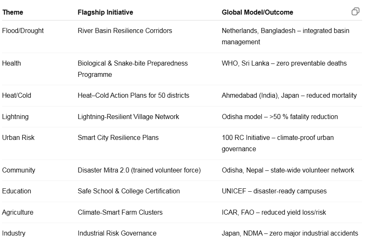Click Industrial Risk Governance cell
Image resolution: width=365 pixels, height=246 pixels.
click(x=117, y=233)
